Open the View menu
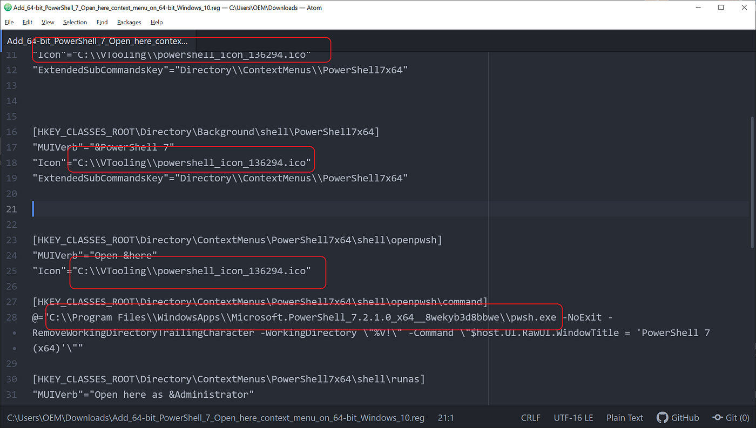Viewport: 756px width, 428px height. 48,22
